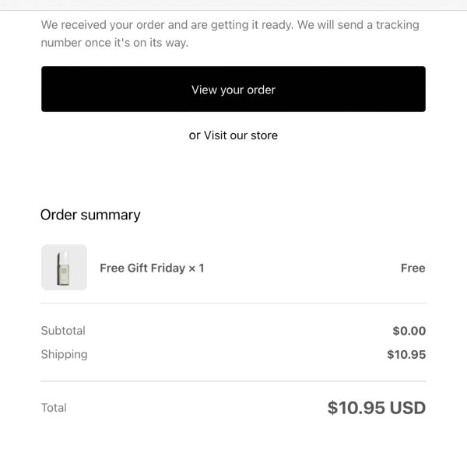This screenshot has width=467, height=467.
Task: Click the $10.95 shipping cost
Action: (406, 354)
